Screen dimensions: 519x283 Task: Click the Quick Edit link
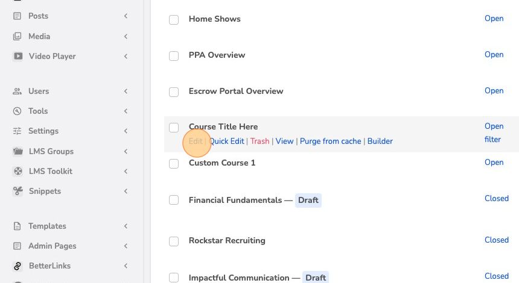(227, 141)
